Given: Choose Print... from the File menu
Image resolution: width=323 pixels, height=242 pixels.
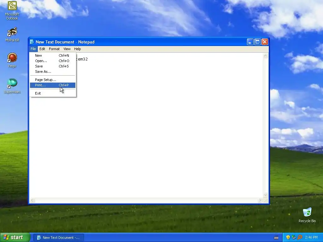Looking at the screenshot, I should pos(53,85).
